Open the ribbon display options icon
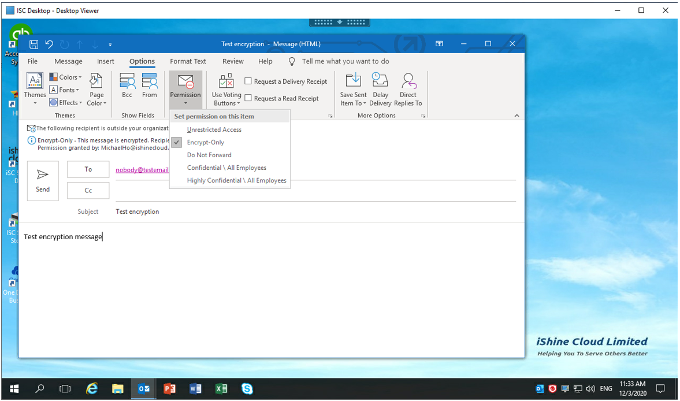Viewport: 680px width, 401px height. point(439,44)
